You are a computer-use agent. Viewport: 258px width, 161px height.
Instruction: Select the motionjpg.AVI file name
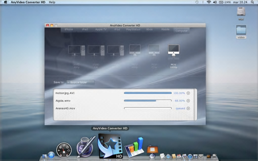[65, 93]
